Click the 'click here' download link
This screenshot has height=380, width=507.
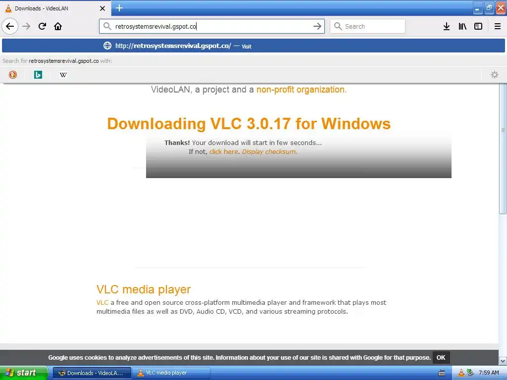click(224, 151)
